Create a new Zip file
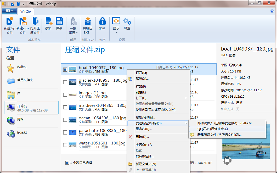This screenshot has width=277, height=173. pos(10,25)
